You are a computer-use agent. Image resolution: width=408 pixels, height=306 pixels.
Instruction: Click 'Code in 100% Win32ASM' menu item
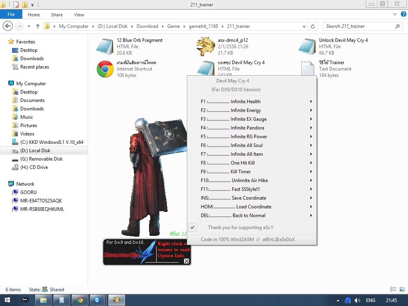pos(252,239)
